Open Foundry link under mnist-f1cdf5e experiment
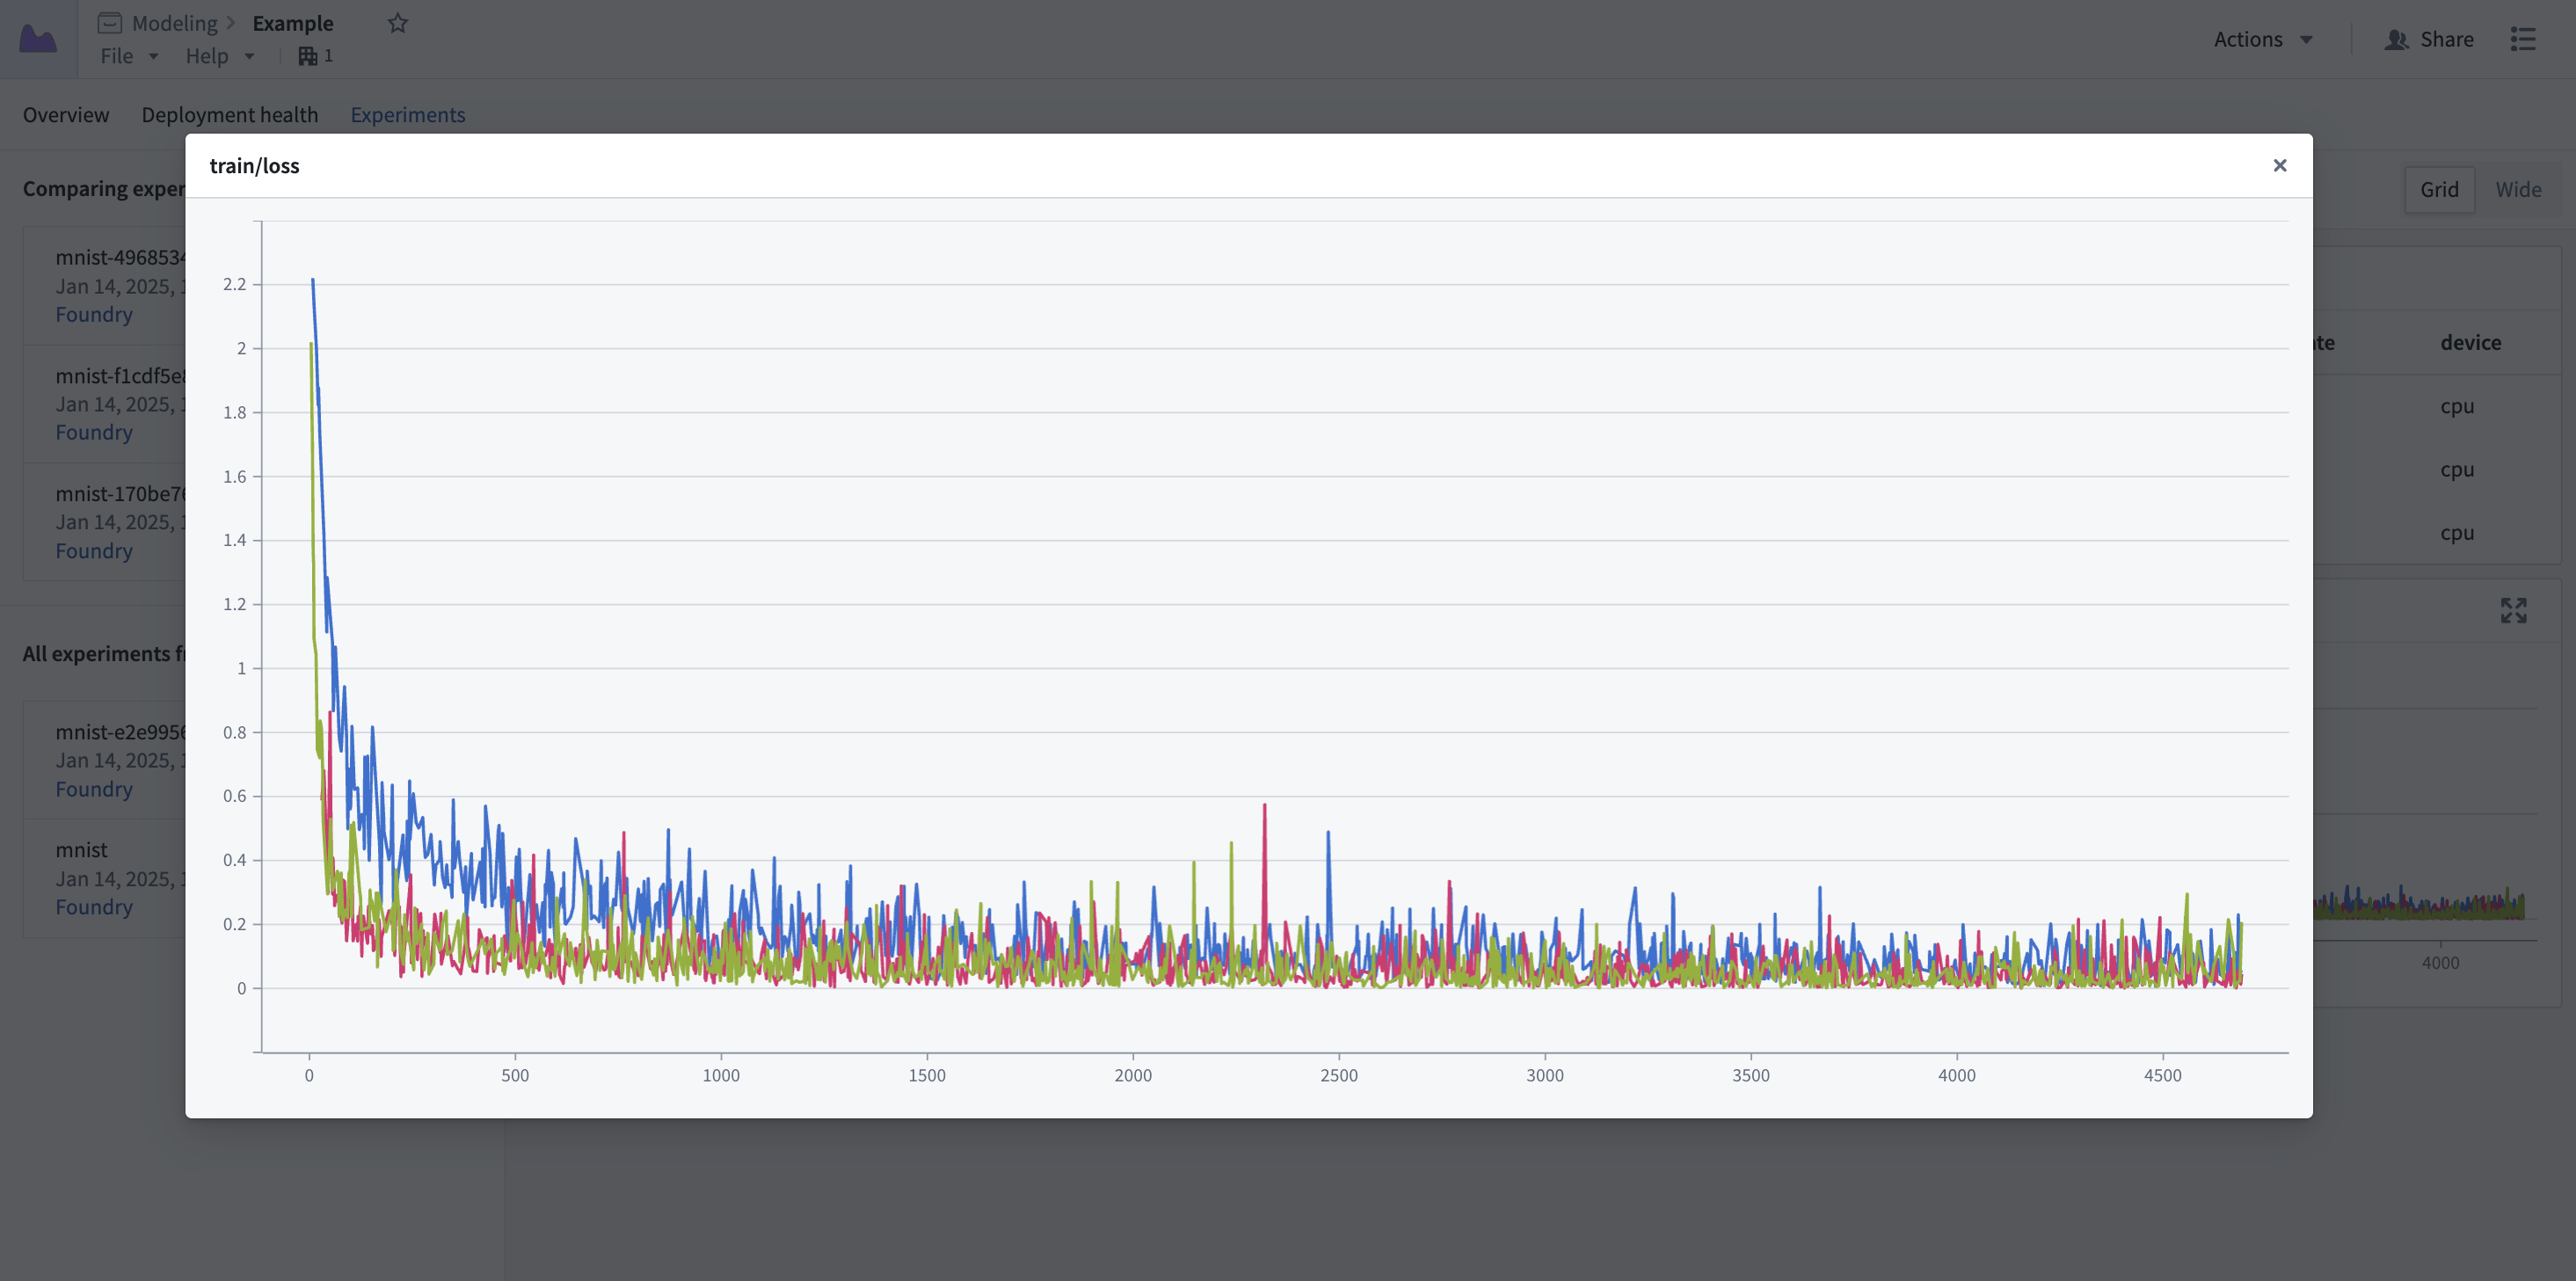 [x=94, y=432]
